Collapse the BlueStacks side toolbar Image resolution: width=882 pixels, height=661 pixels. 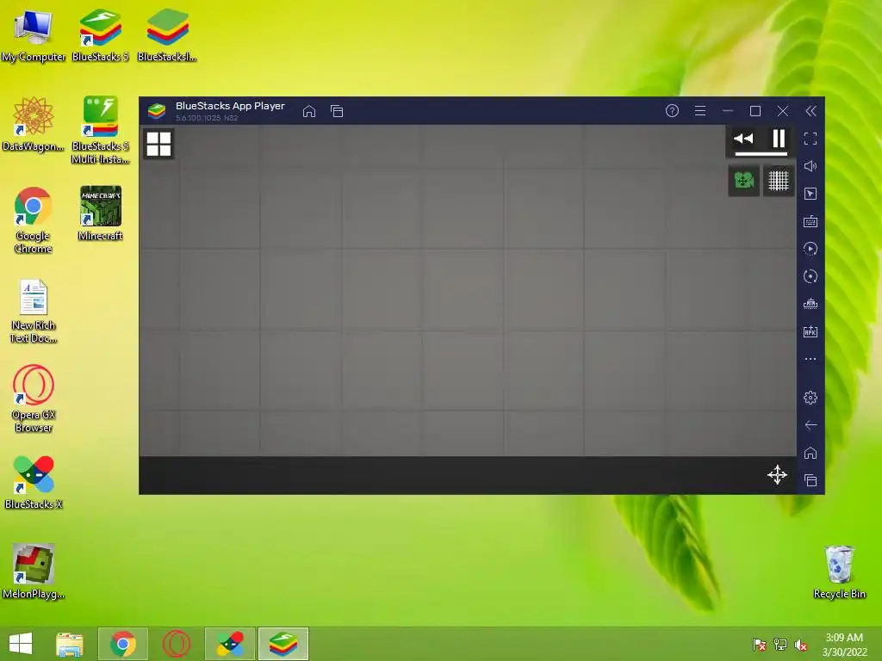click(x=811, y=111)
